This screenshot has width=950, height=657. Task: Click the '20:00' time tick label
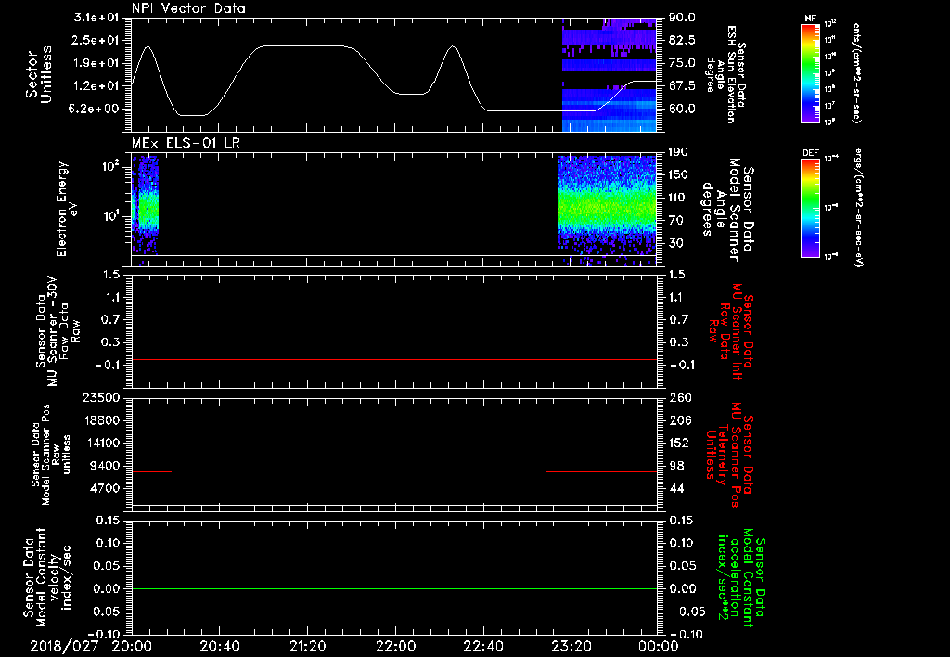click(132, 646)
